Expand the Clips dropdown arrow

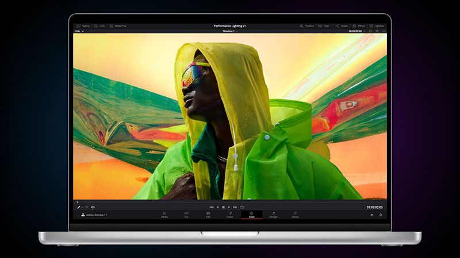pos(331,26)
